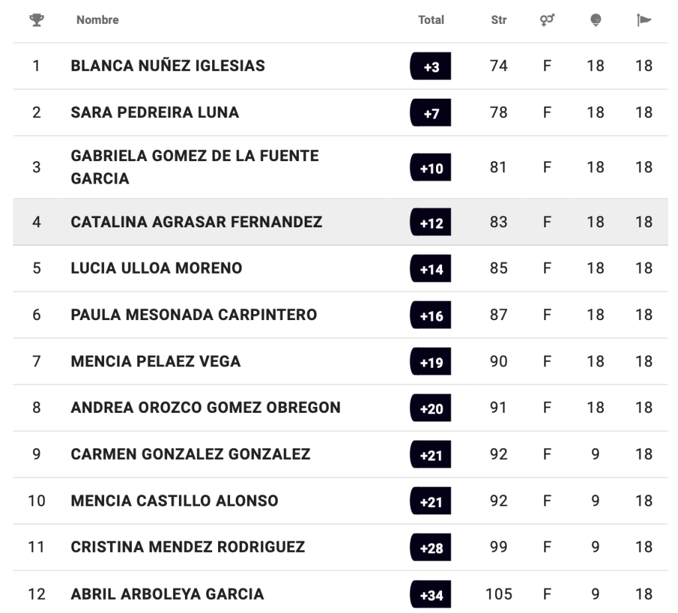This screenshot has width=678, height=613.
Task: Click the Str column header
Action: [498, 20]
